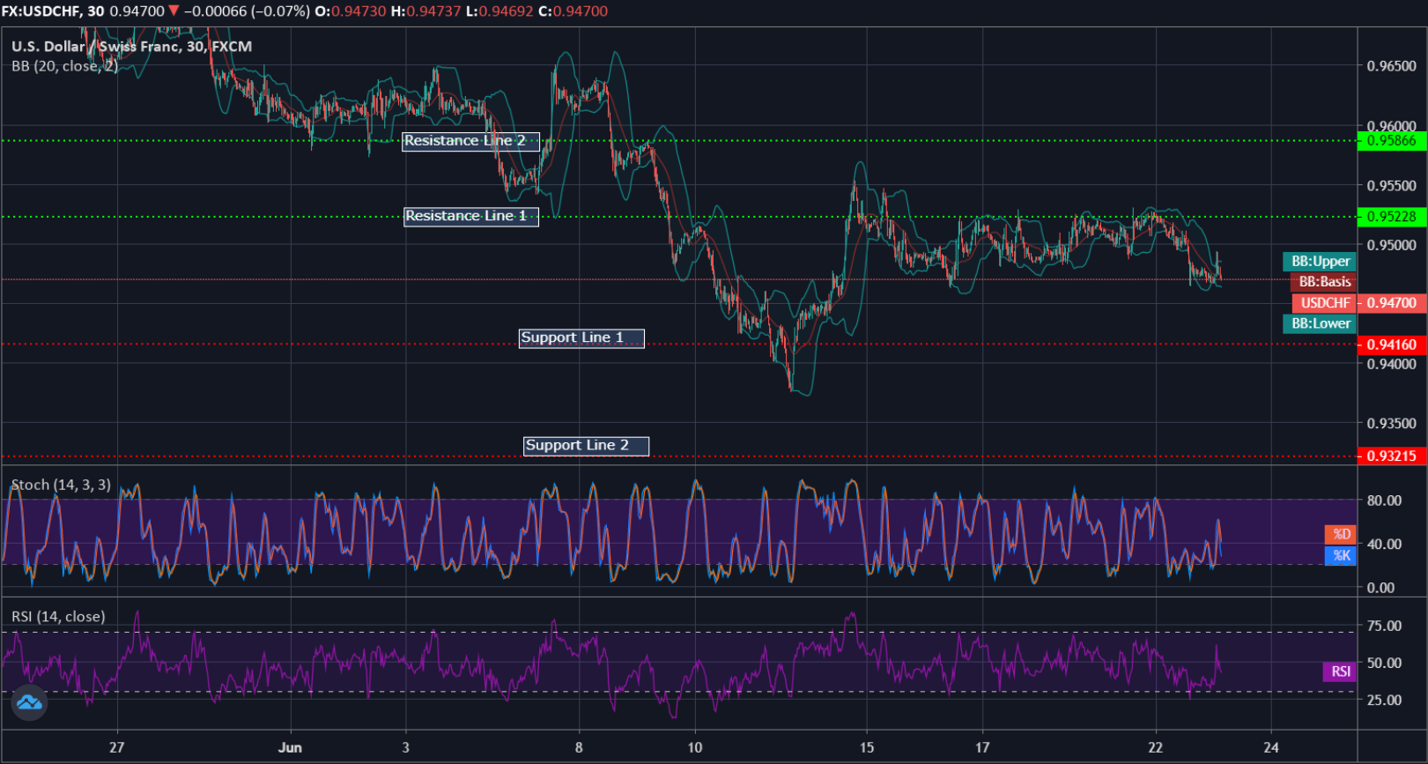This screenshot has height=764, width=1428.
Task: Click the 0.93500 price axis label
Action: [1392, 424]
